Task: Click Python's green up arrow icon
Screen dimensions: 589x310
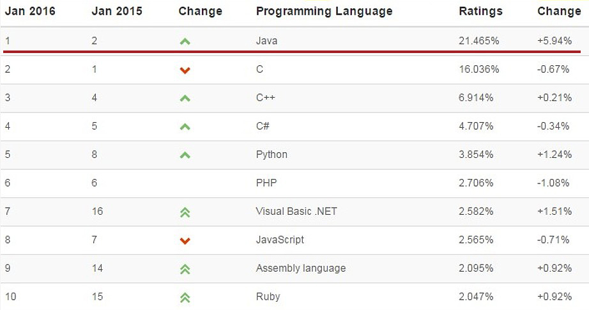Action: [185, 155]
